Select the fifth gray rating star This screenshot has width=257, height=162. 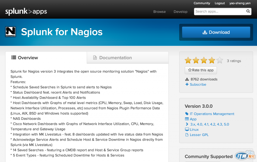220,60
